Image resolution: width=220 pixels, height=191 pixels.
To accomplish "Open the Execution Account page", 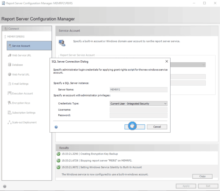I will 22,93.
